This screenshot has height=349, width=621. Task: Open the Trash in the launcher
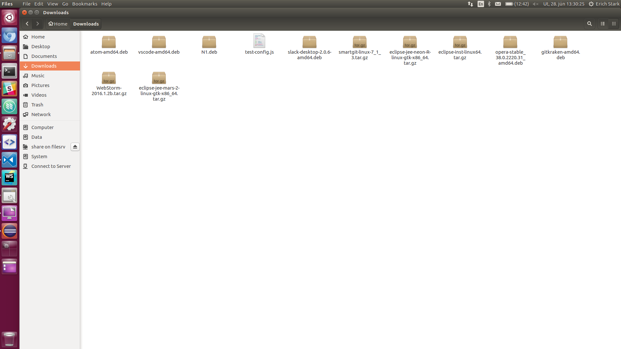click(9, 339)
